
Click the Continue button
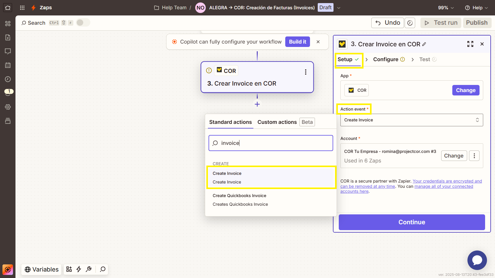pyautogui.click(x=412, y=222)
